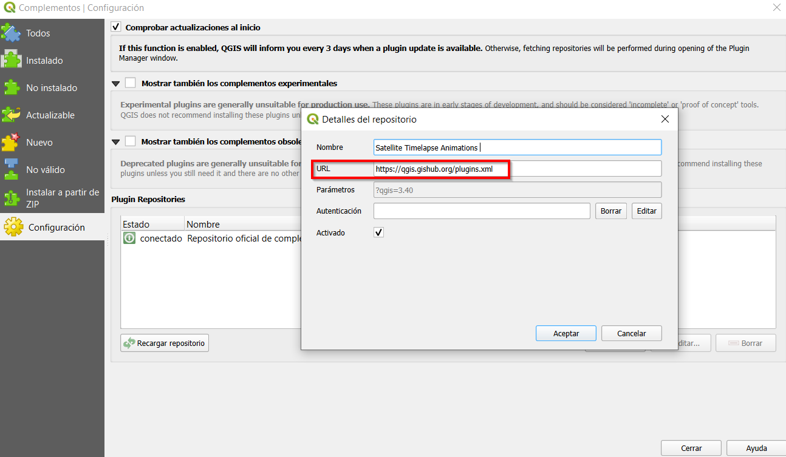Image resolution: width=786 pixels, height=457 pixels.
Task: Open Instalar a partir de ZIP icon
Action: pyautogui.click(x=11, y=198)
